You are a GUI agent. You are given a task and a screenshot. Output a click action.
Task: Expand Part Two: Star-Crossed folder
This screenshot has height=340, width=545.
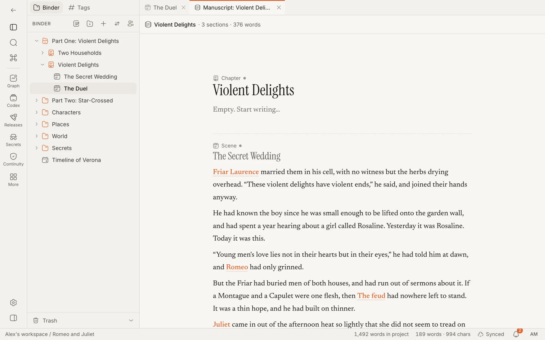tap(37, 101)
